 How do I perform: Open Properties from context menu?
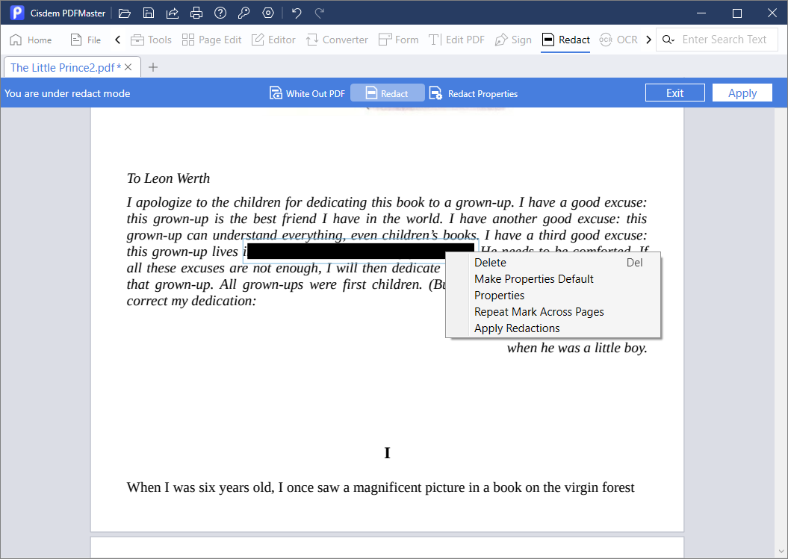pos(553,296)
